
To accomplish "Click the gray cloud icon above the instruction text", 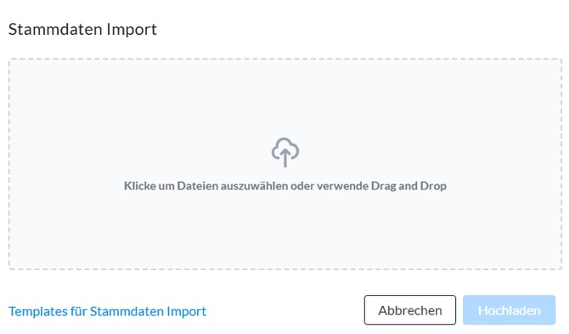I will 285,152.
